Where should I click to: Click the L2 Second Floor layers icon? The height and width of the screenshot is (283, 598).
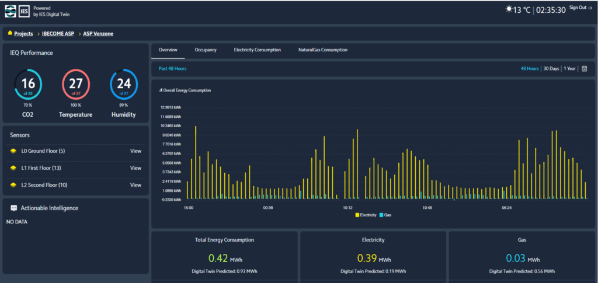click(x=13, y=185)
